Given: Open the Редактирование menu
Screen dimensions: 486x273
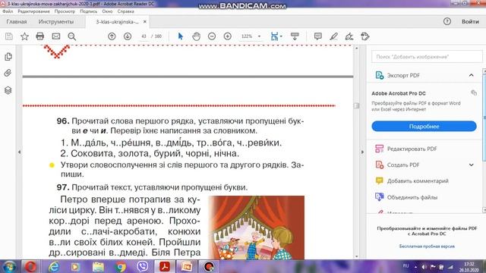Looking at the screenshot, I should click(x=33, y=11).
